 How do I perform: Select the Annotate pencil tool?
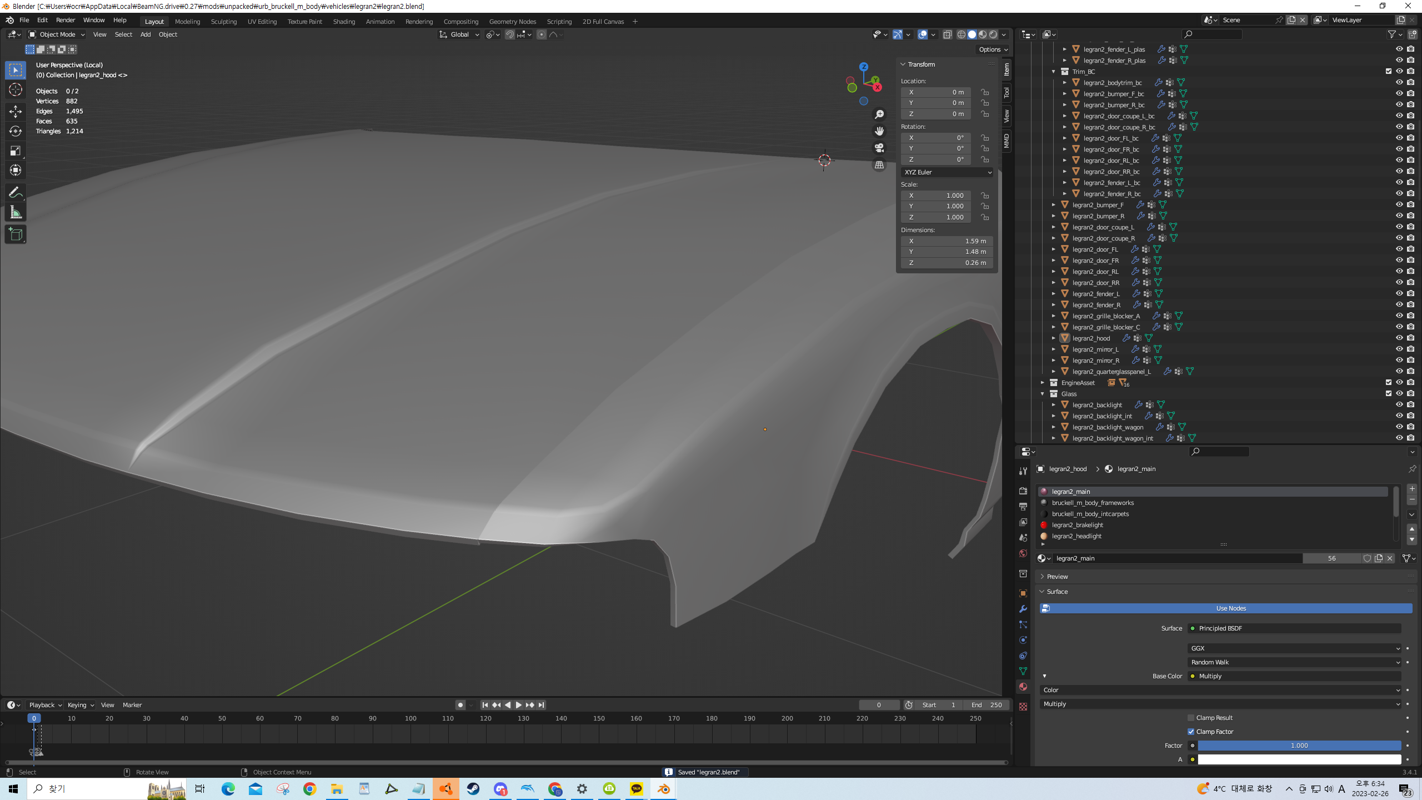coord(16,192)
